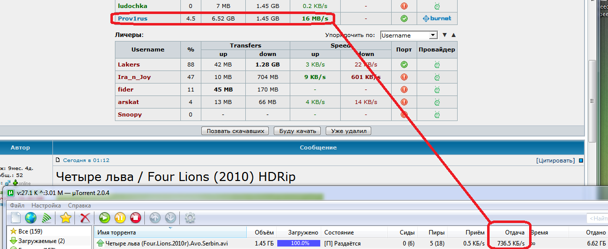Click Add Torrent from URL globe icon
Viewport: 608px width, 249px height.
point(31,218)
